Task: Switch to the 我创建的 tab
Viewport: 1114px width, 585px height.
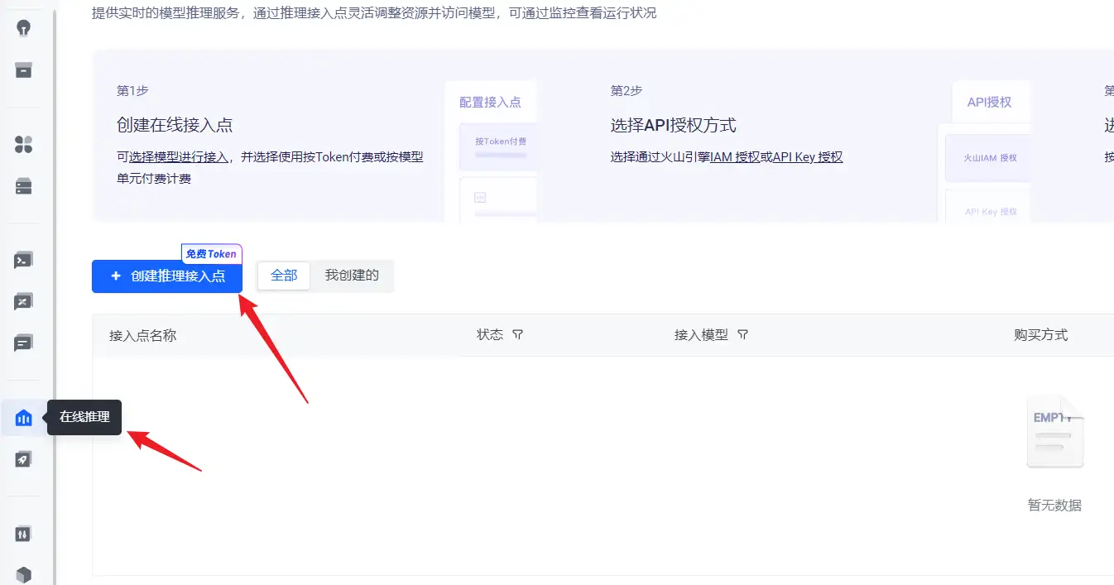Action: click(352, 276)
